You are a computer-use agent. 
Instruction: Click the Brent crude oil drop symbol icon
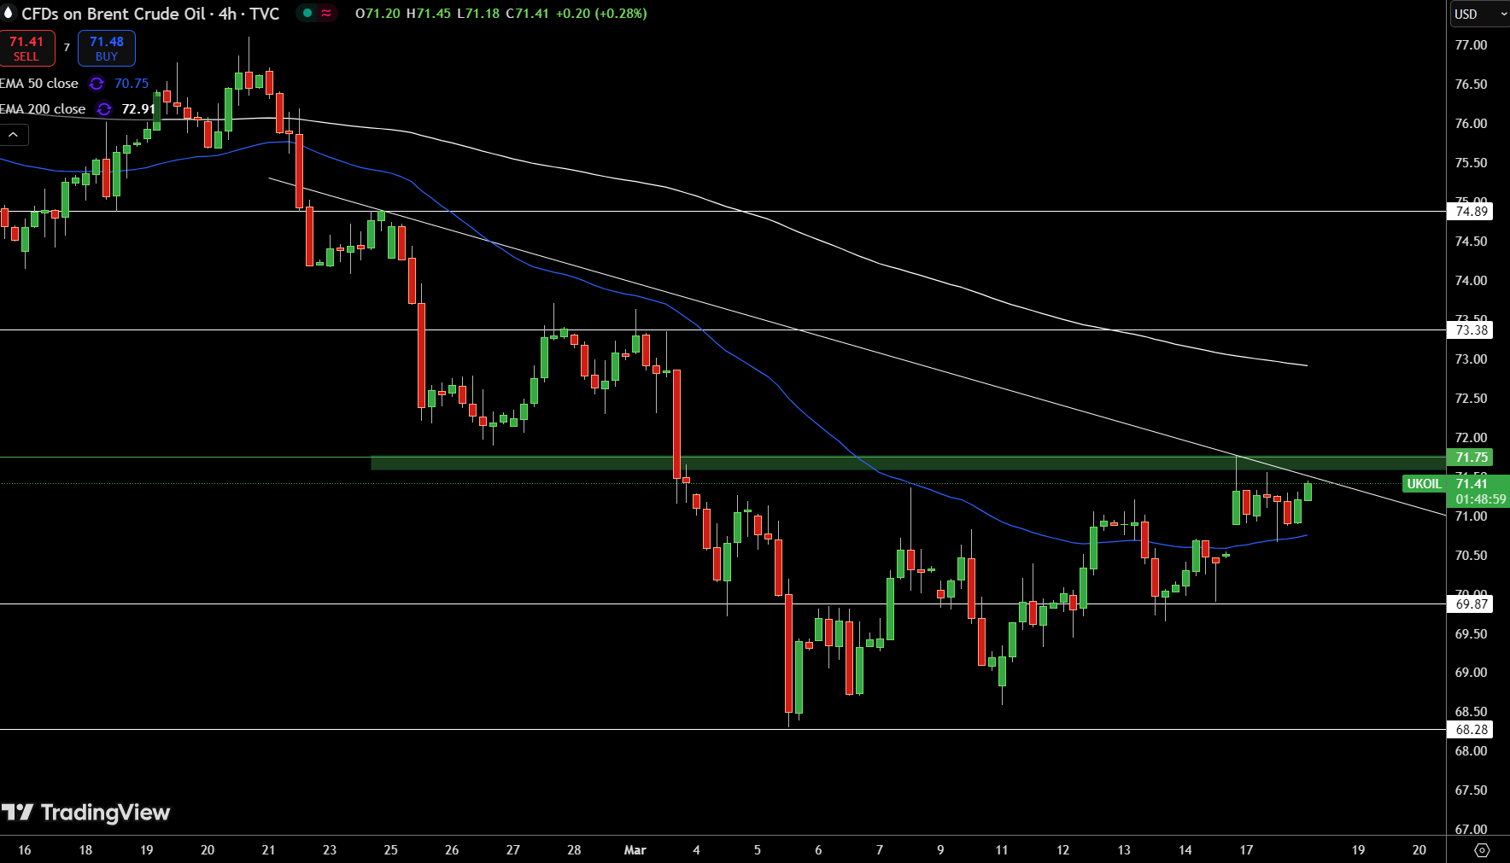click(9, 13)
